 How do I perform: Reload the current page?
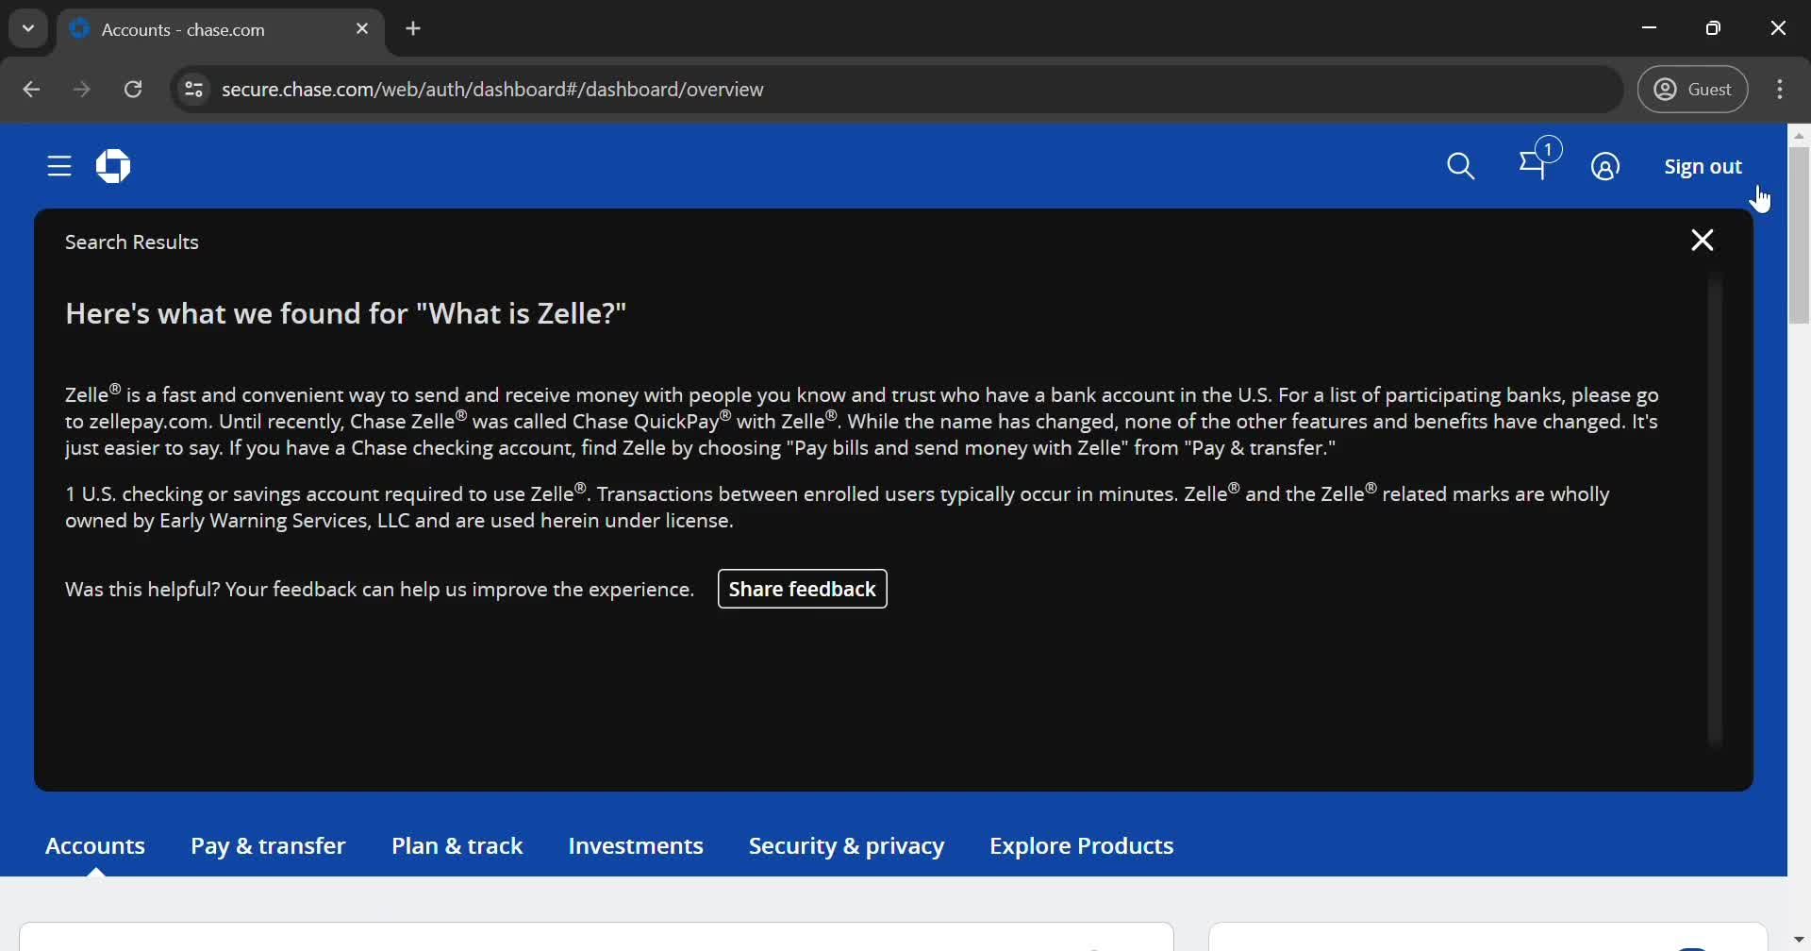click(133, 89)
